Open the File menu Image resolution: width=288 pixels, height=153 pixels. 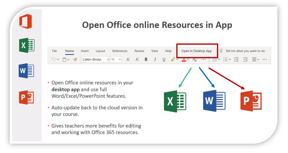[x=55, y=51]
